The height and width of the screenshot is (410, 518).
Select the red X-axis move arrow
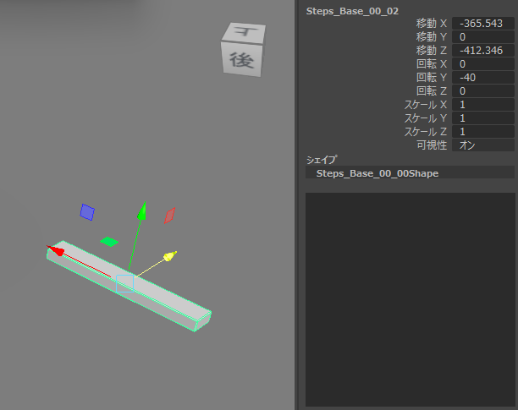click(56, 249)
